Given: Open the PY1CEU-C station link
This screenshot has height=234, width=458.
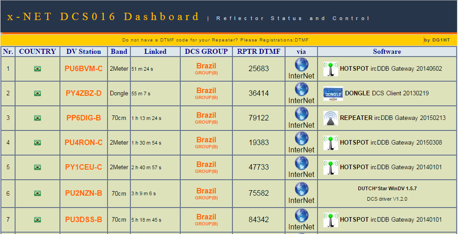Looking at the screenshot, I should pos(84,167).
